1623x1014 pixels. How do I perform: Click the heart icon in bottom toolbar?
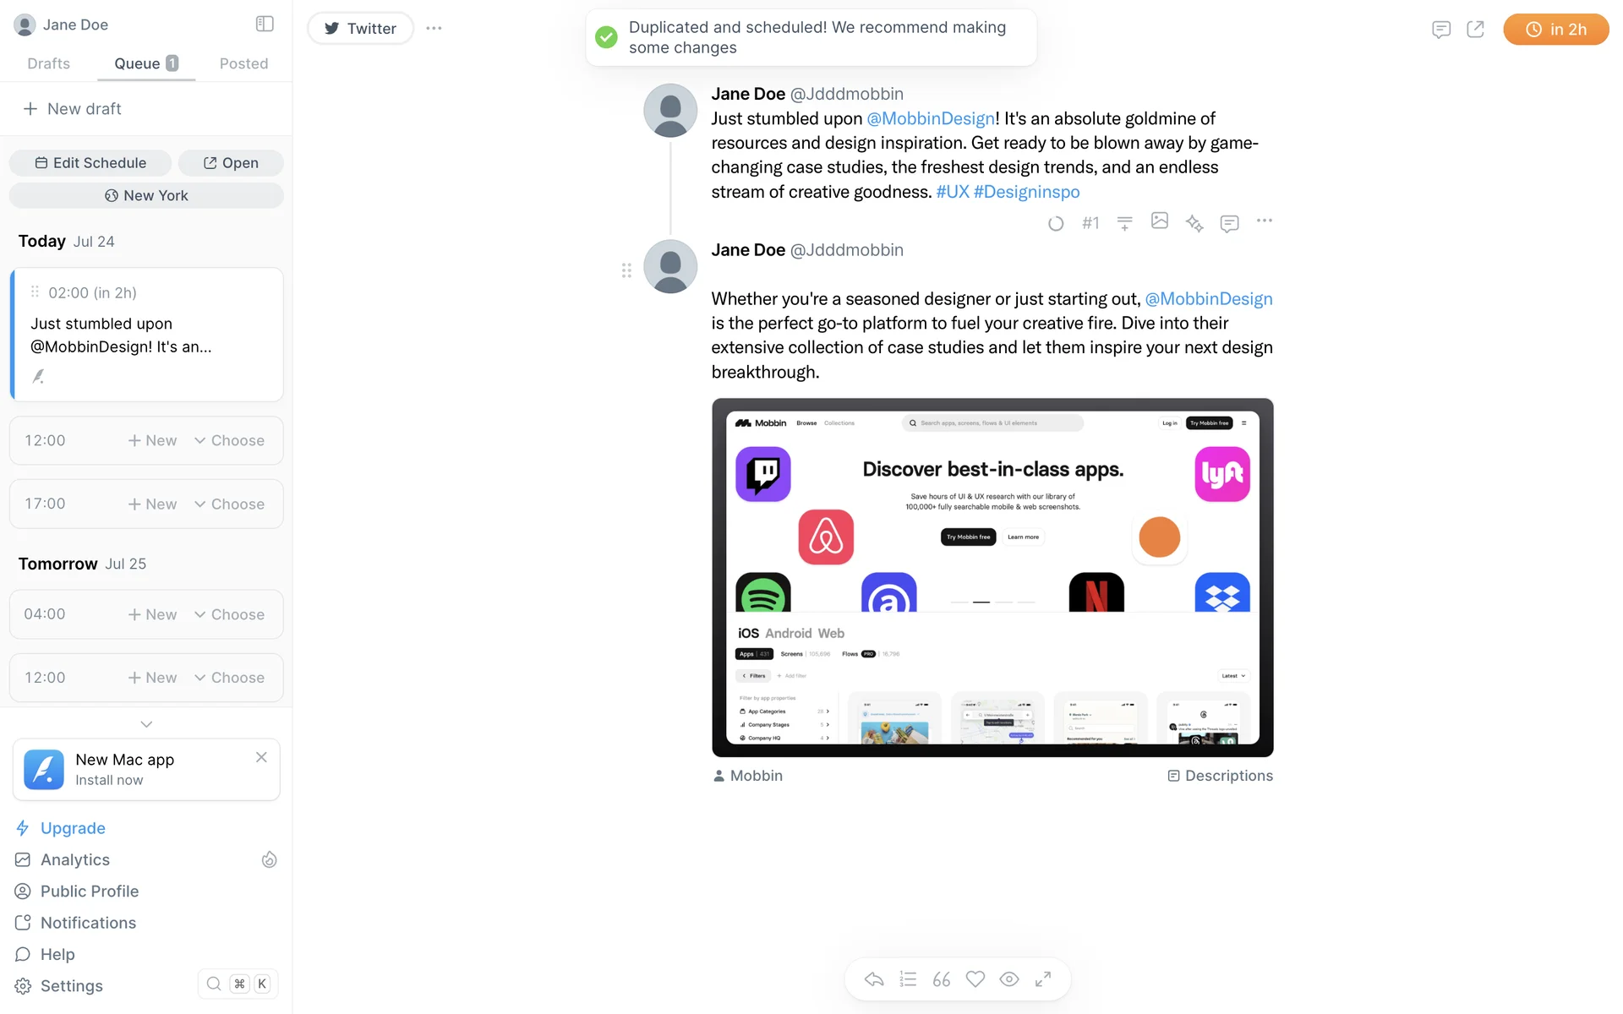click(975, 979)
